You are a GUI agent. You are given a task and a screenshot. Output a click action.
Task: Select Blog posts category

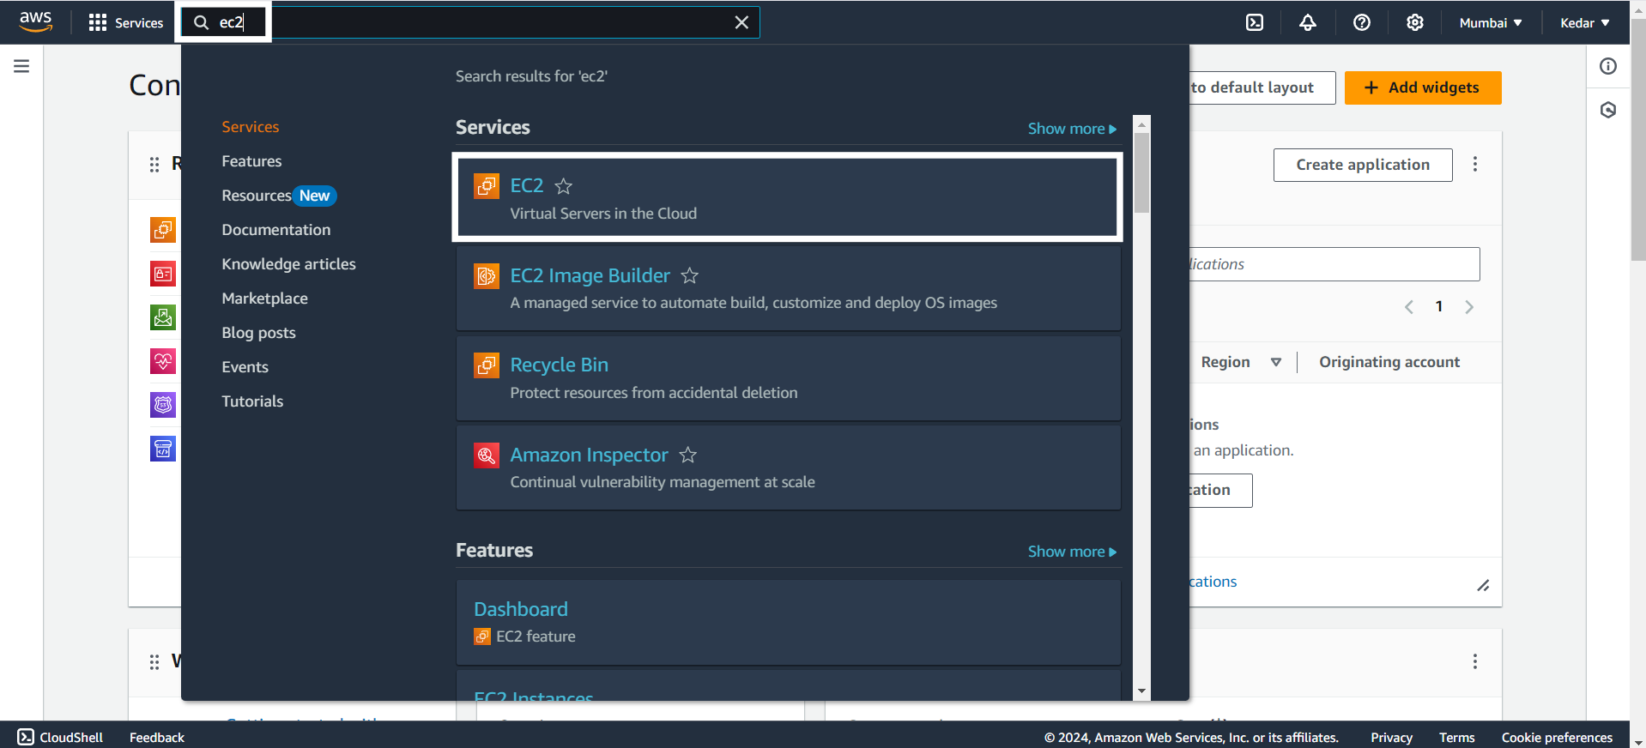pyautogui.click(x=258, y=333)
